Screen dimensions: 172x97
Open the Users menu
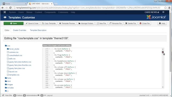21,12
